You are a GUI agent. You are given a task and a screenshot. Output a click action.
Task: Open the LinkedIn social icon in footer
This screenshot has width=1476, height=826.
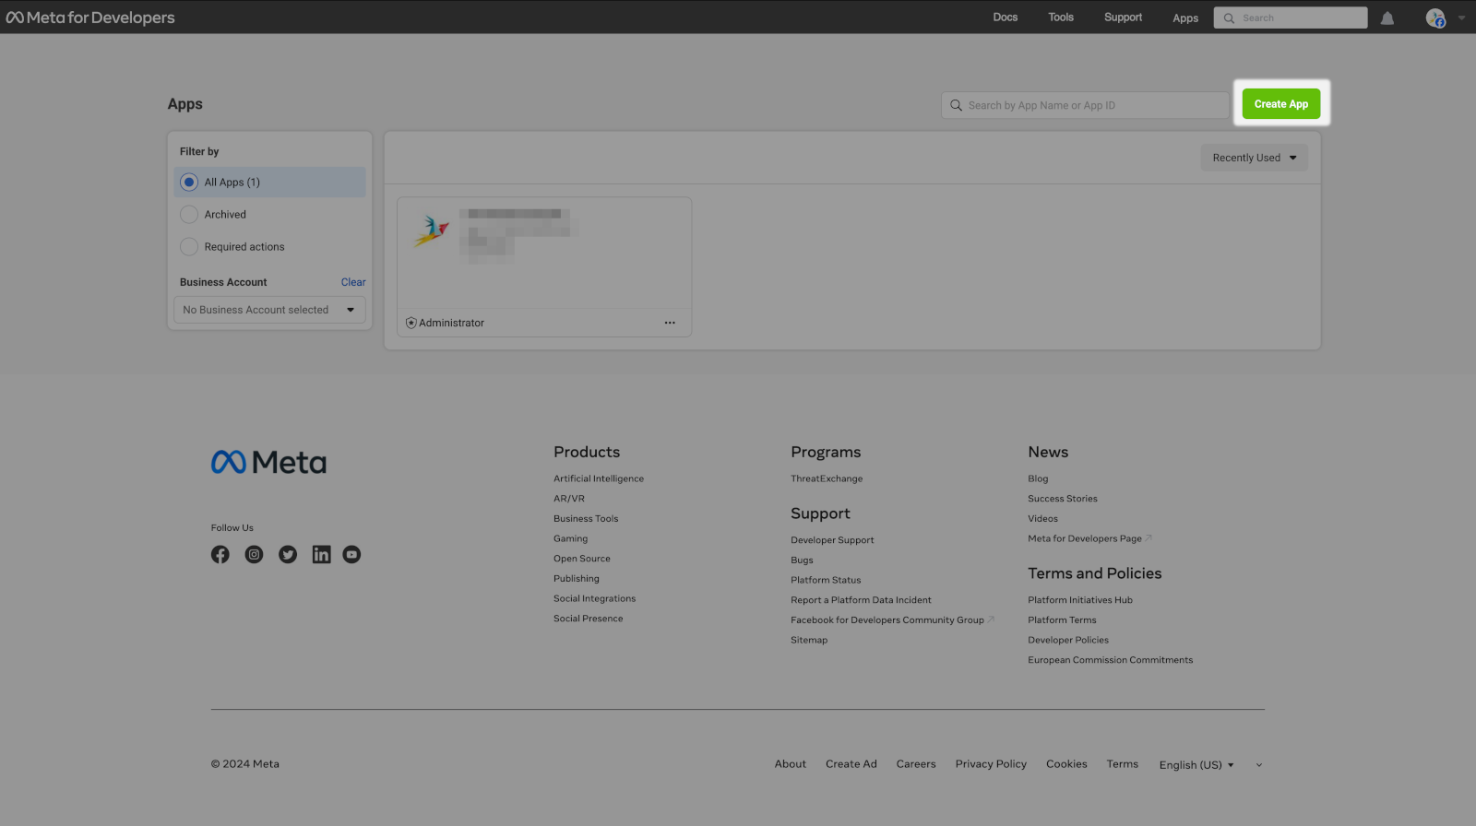point(321,554)
